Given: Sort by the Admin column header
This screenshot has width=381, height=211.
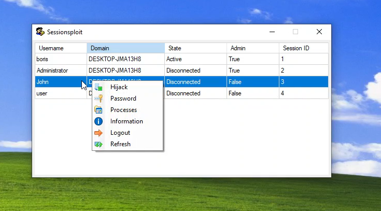Looking at the screenshot, I should coord(253,48).
